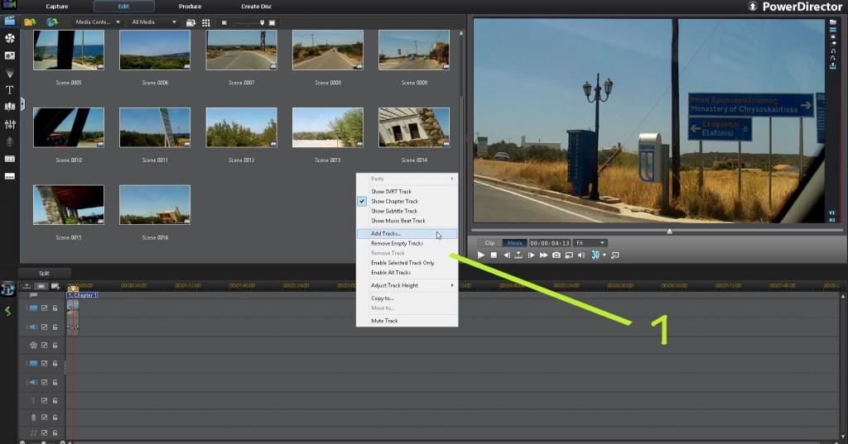The width and height of the screenshot is (848, 444).
Task: Open the library menu grid icon
Action: click(x=206, y=22)
